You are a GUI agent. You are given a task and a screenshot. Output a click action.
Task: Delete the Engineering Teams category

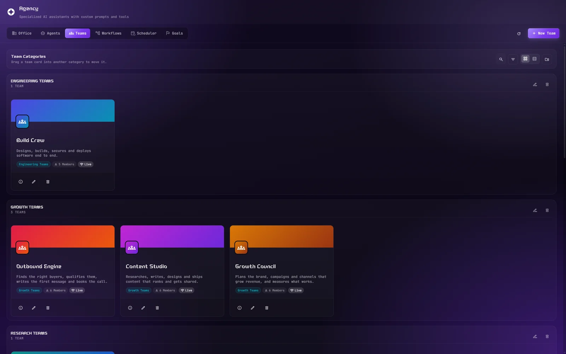[547, 84]
